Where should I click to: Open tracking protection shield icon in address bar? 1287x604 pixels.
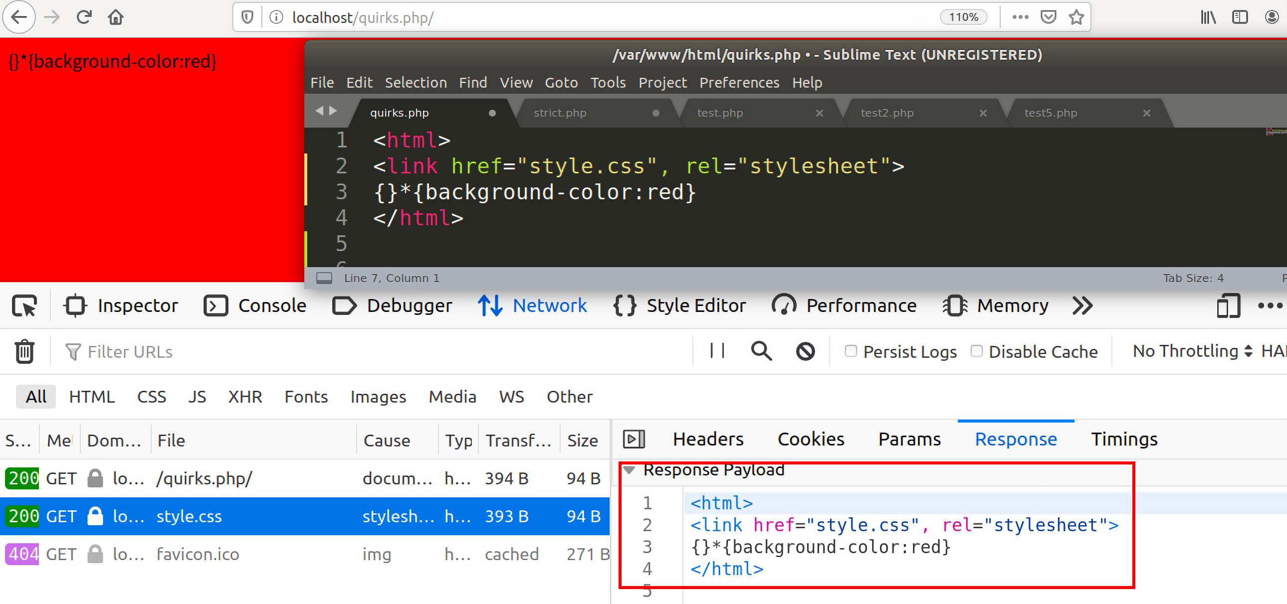pos(247,17)
